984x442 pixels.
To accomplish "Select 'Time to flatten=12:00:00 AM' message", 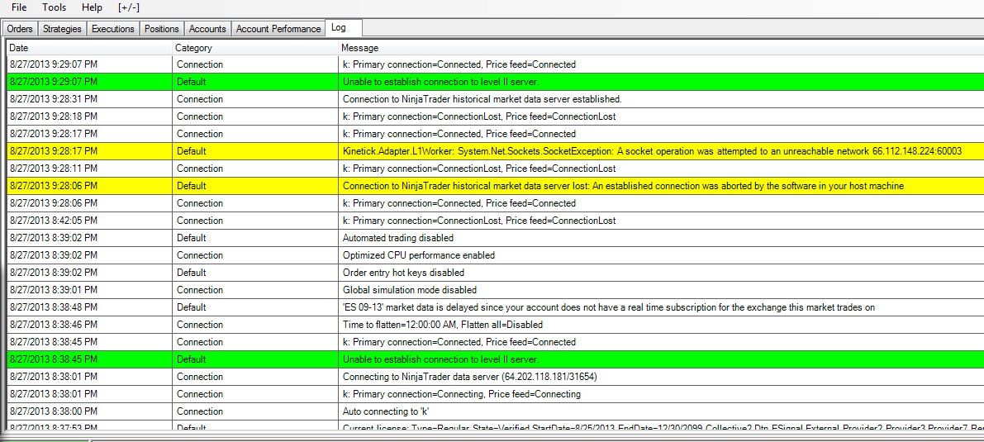I will point(442,326).
